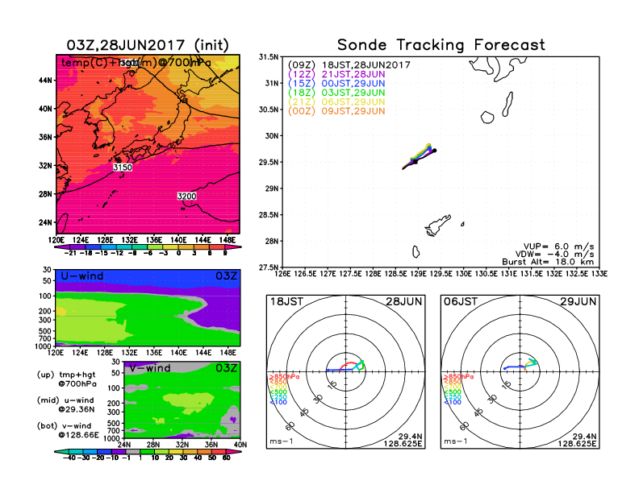Click the "(bot) v-wind @128.66E" note

click(x=68, y=430)
